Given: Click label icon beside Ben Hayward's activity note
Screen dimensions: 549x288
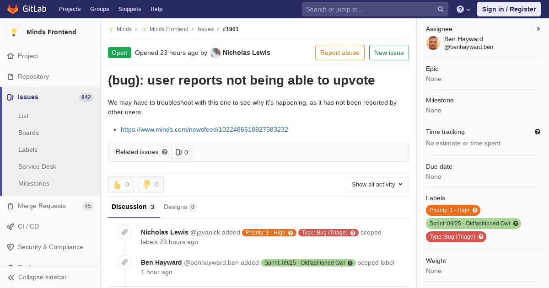Looking at the screenshot, I should coord(124,262).
